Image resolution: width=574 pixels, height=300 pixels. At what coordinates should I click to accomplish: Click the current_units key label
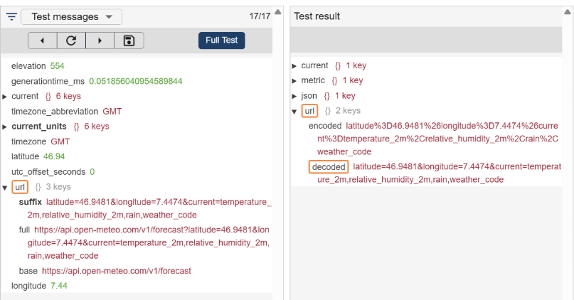[x=39, y=127]
